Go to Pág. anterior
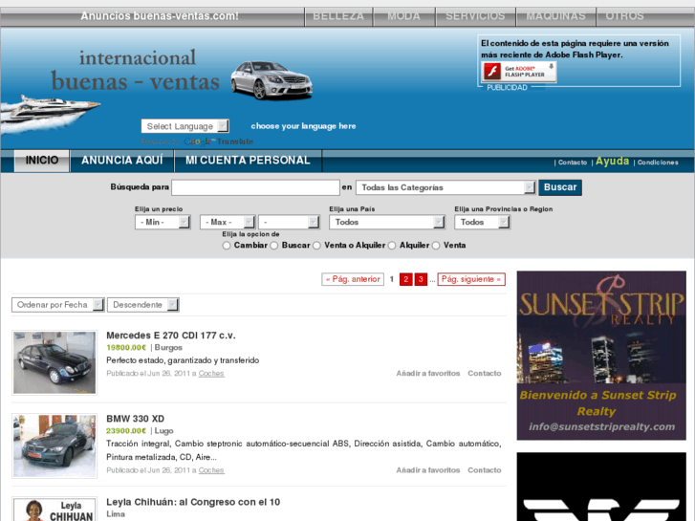Viewport: 695px width, 521px height. 353,279
